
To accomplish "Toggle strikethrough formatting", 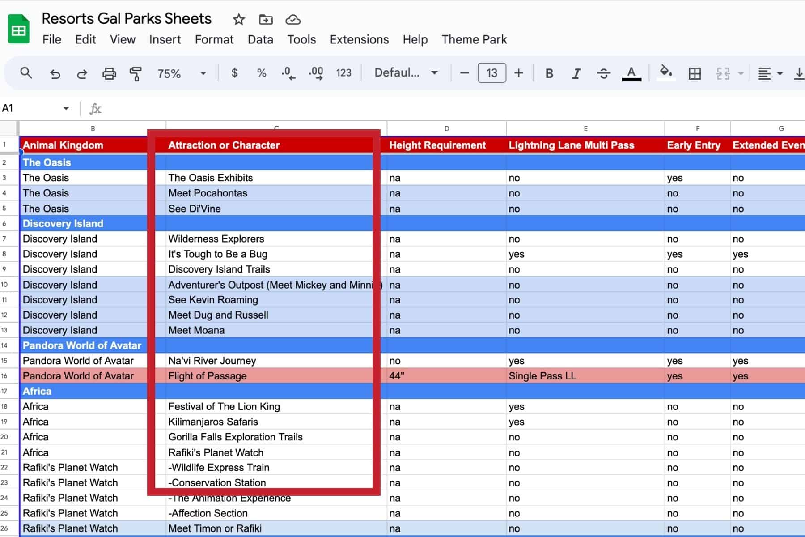I will pos(604,73).
